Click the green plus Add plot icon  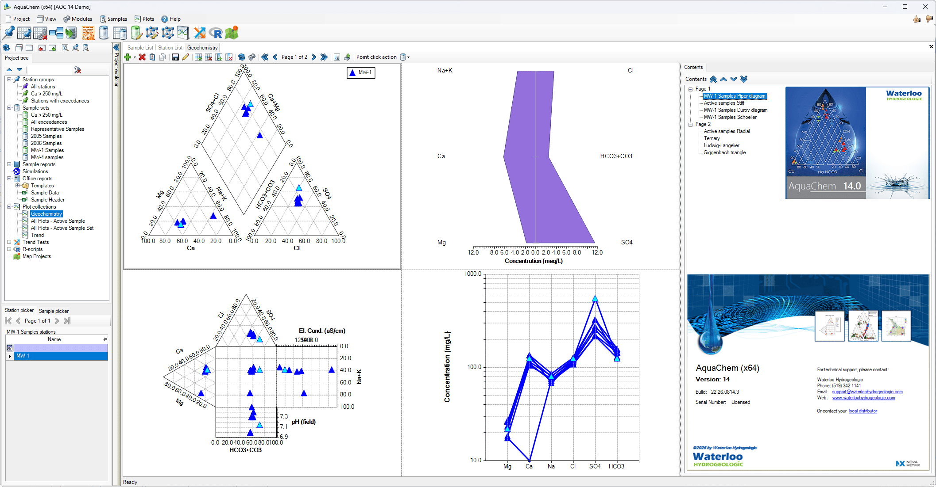[128, 57]
